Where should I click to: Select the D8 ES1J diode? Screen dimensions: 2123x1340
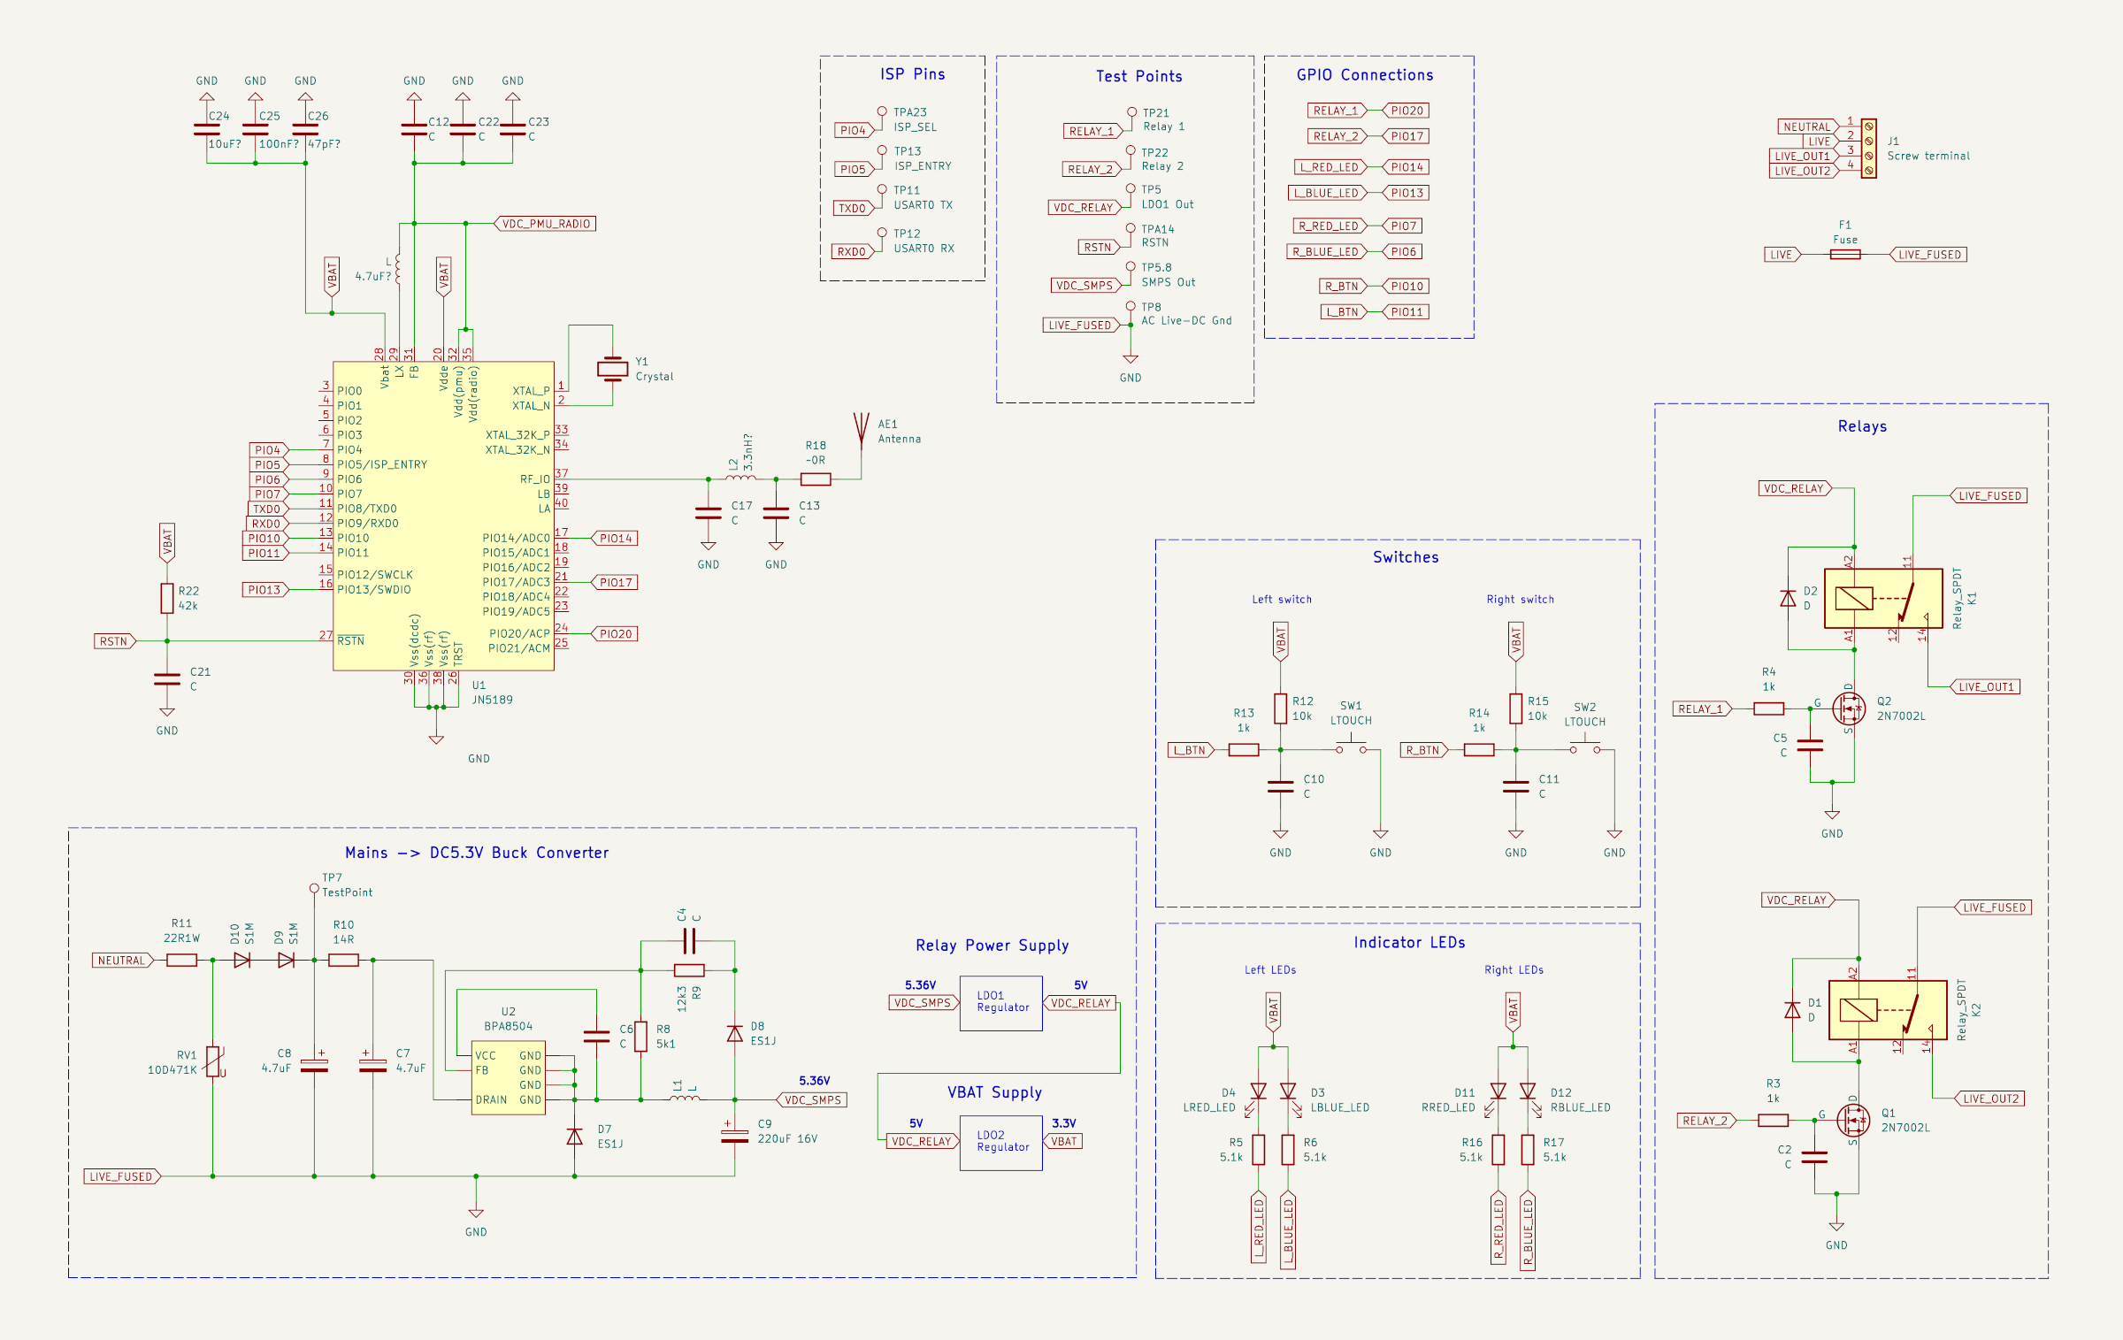pos(734,1033)
